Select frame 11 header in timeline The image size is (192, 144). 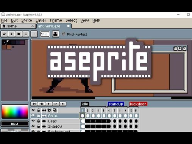click(136, 111)
